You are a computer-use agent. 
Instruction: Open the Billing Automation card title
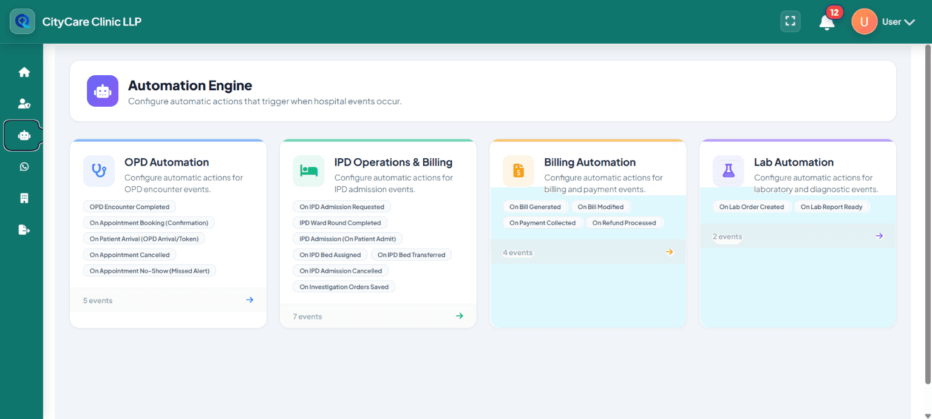pyautogui.click(x=590, y=162)
